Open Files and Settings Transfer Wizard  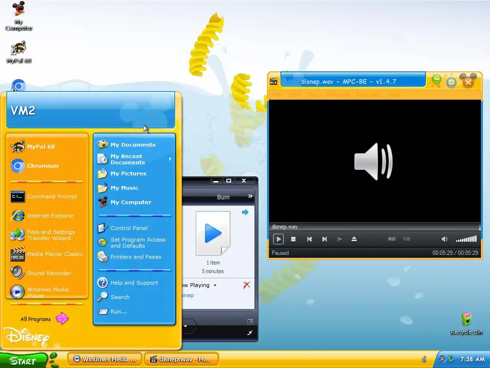pyautogui.click(x=47, y=235)
